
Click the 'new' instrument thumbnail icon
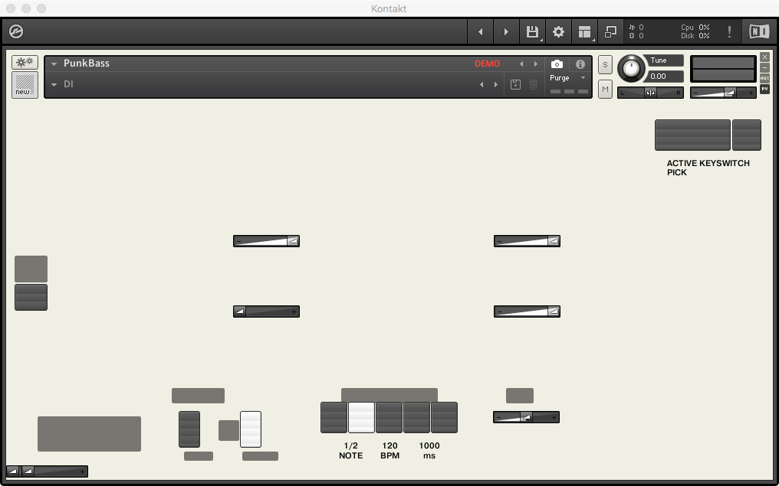tap(25, 85)
